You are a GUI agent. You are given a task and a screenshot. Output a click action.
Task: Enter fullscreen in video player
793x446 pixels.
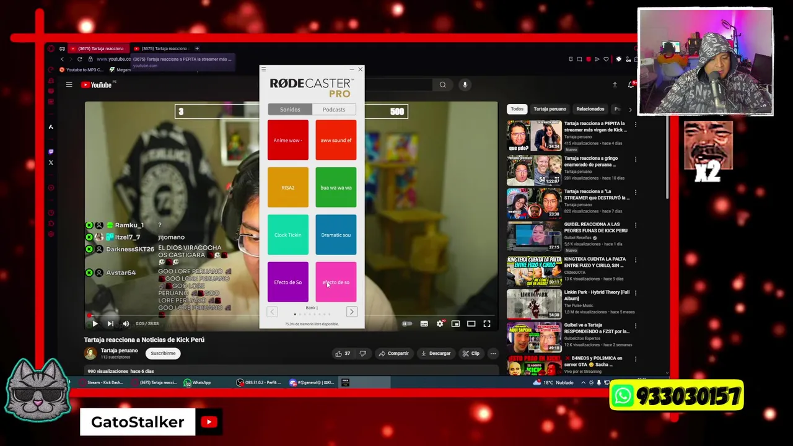[487, 323]
